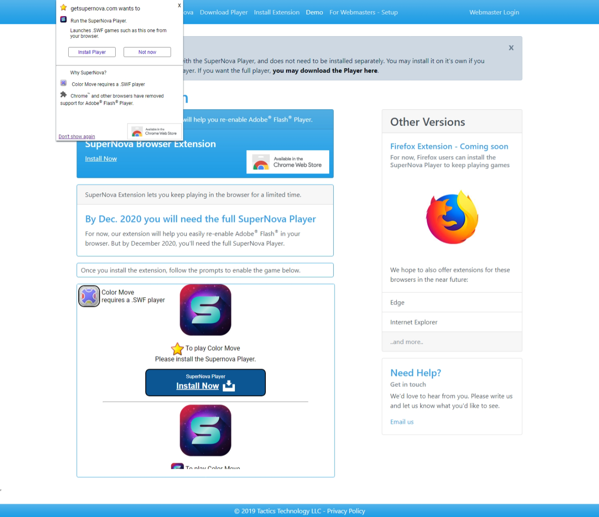Dismiss the popup with Not now

(x=147, y=52)
